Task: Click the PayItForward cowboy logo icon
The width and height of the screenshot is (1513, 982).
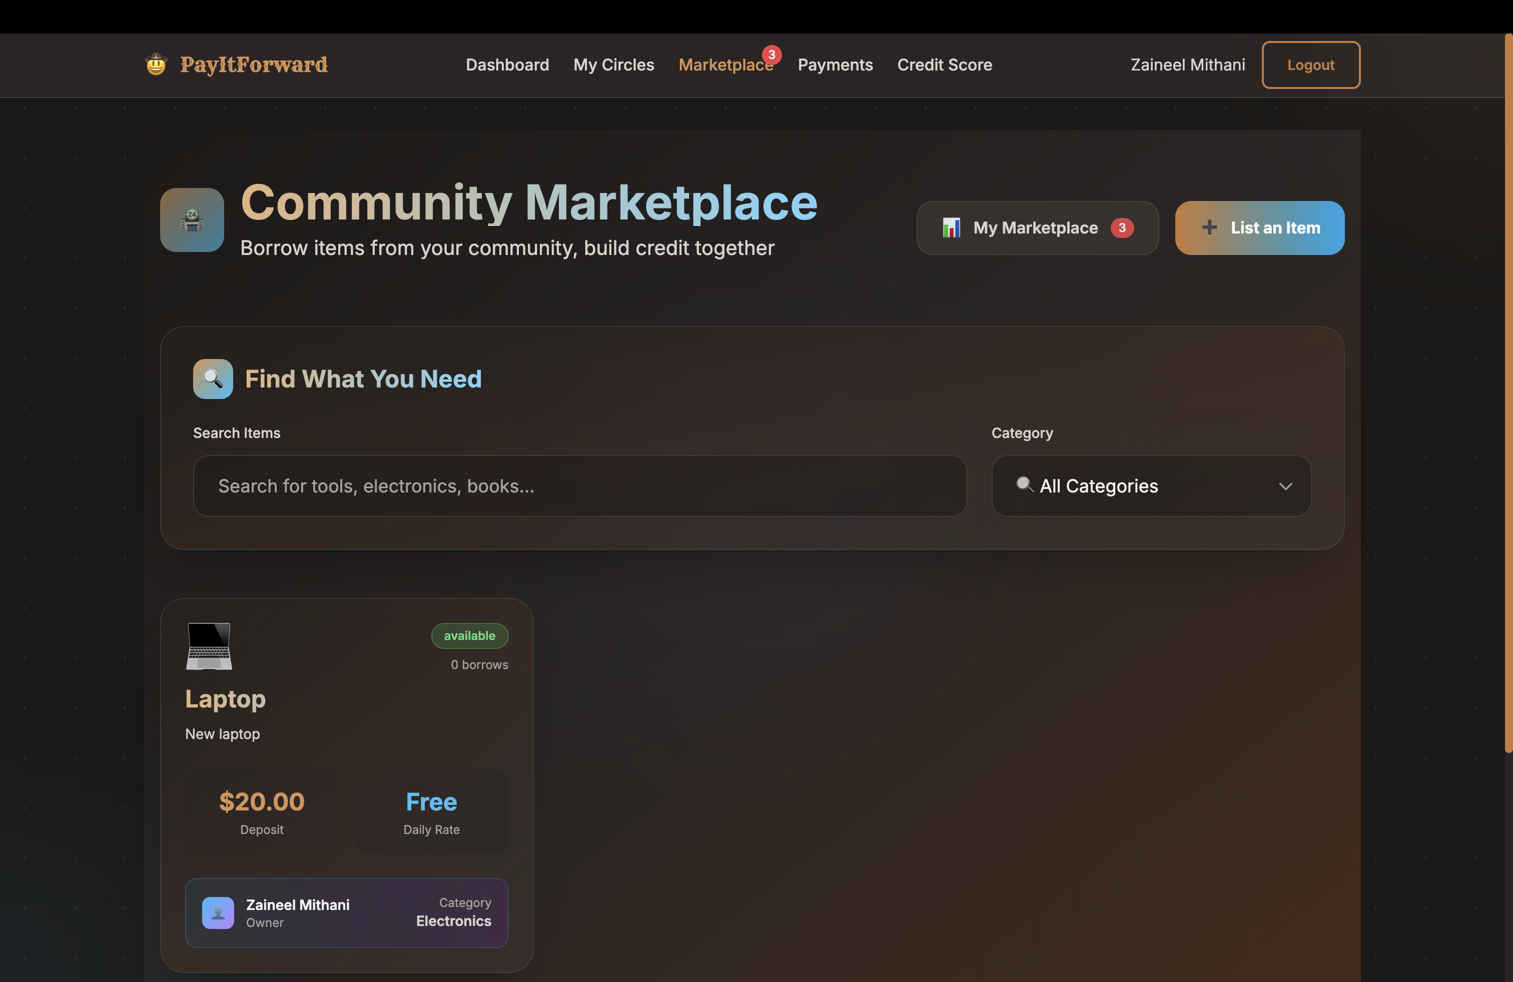Action: (x=156, y=65)
